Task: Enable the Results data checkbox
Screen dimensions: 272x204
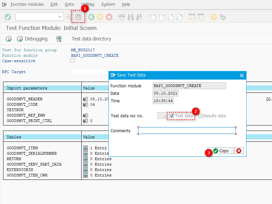Action: (x=200, y=116)
